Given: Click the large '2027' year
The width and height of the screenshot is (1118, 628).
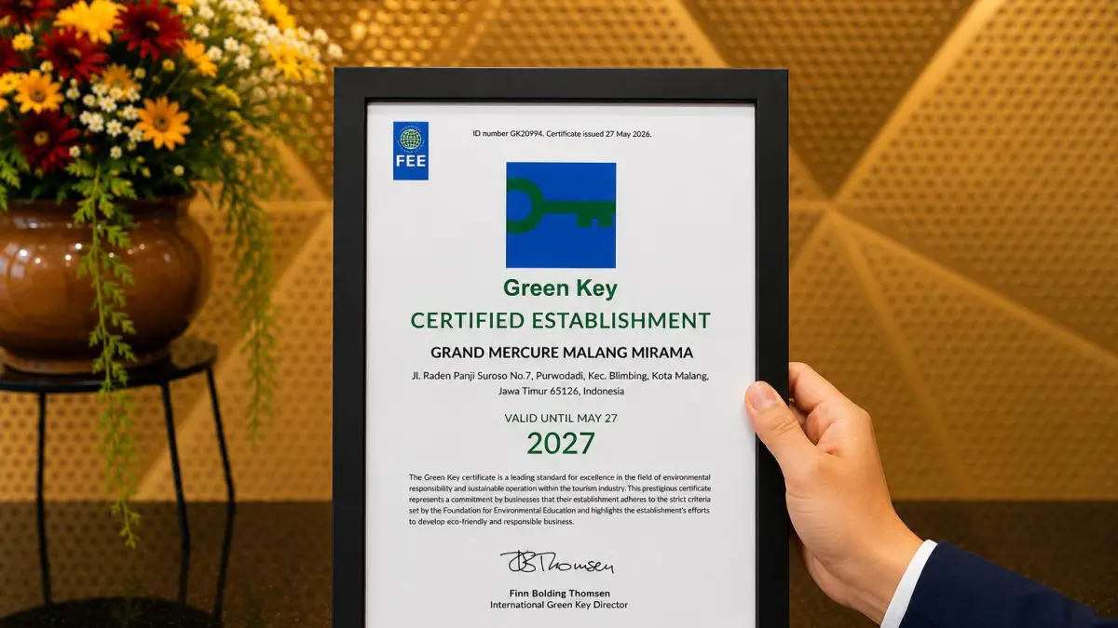Looking at the screenshot, I should pyautogui.click(x=561, y=444).
